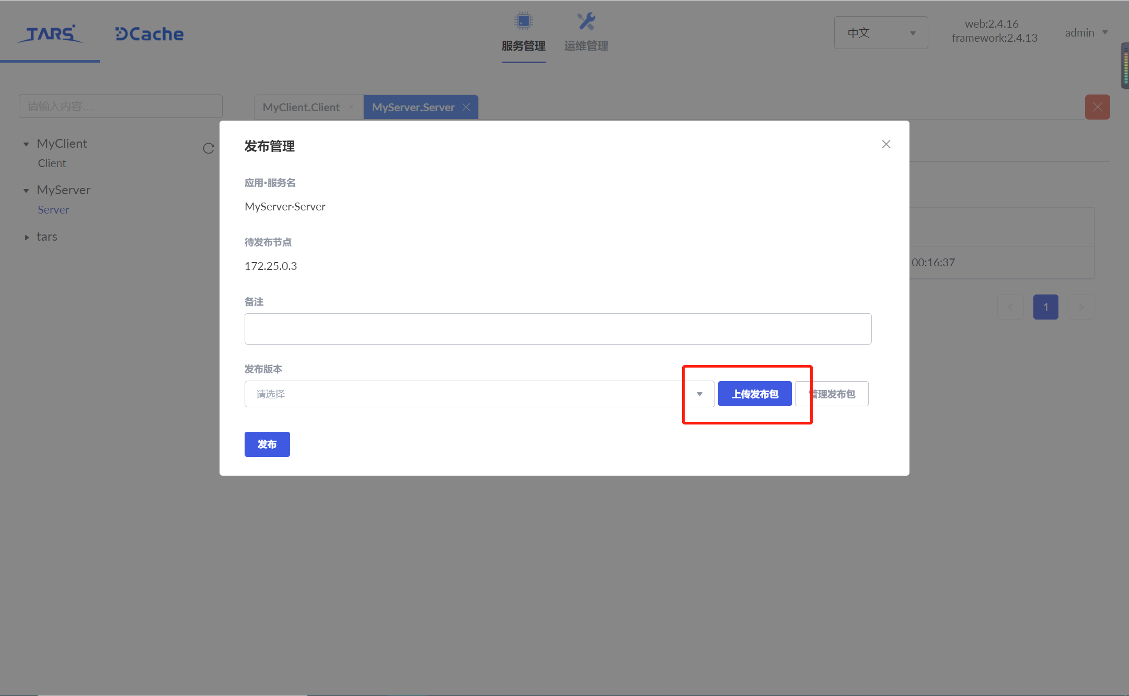Expand the tars tree node

coord(27,237)
